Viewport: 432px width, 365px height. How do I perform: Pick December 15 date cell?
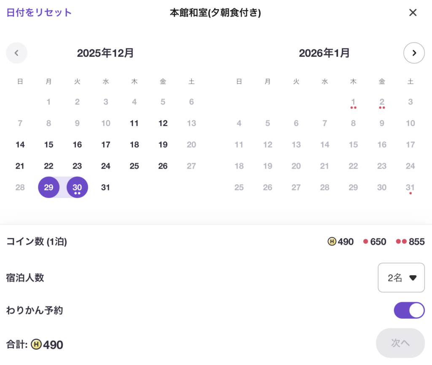pos(49,145)
